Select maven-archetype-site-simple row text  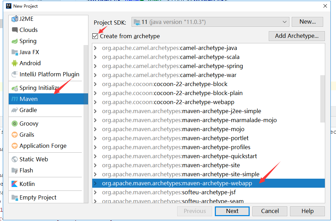181,174
